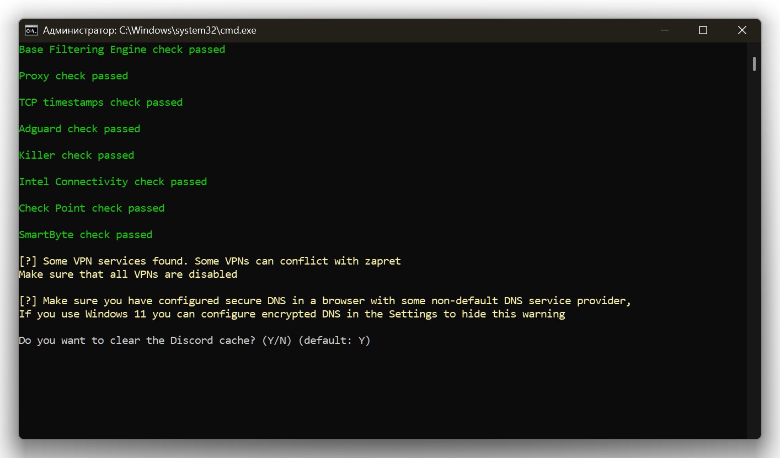This screenshot has height=458, width=780.
Task: Click the cmd.exe icon in title bar
Action: click(x=31, y=30)
